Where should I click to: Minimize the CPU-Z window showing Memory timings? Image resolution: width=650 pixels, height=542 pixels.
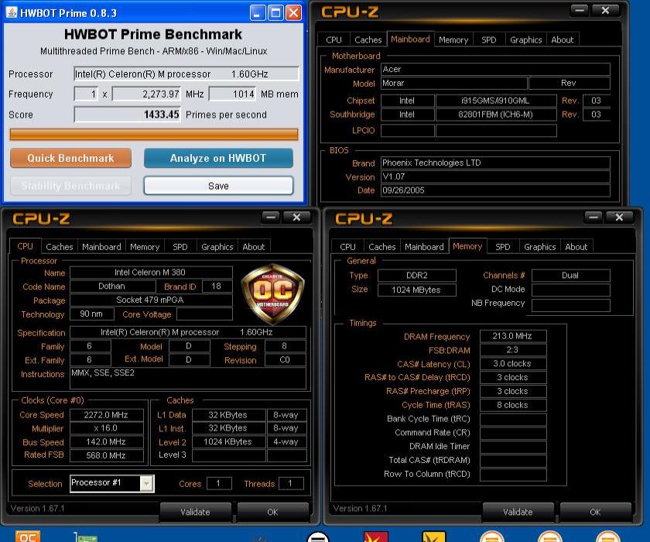tap(594, 217)
